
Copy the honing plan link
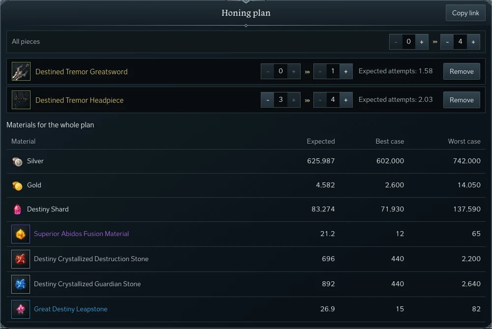point(465,13)
